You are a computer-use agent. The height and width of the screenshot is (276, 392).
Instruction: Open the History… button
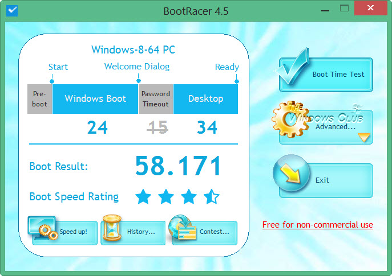tap(133, 233)
